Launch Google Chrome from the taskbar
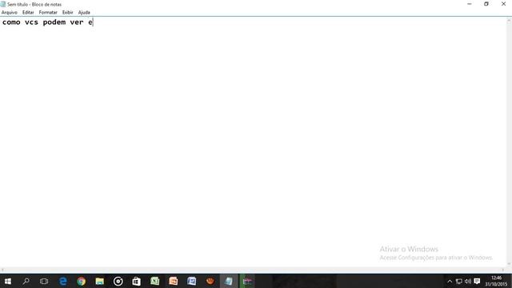Image resolution: width=512 pixels, height=288 pixels. coord(82,281)
